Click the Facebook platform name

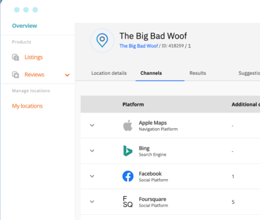pos(150,174)
